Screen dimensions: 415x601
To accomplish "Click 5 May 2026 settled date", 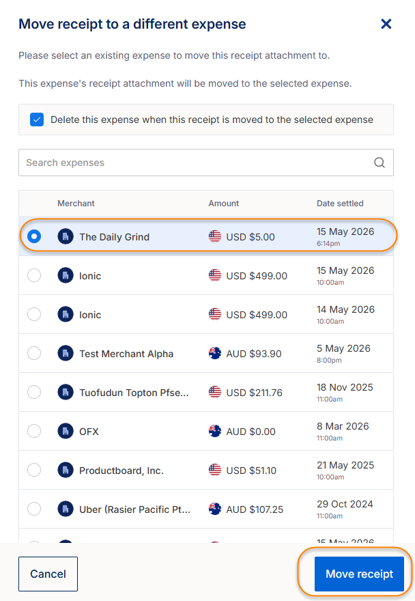I will (x=343, y=348).
